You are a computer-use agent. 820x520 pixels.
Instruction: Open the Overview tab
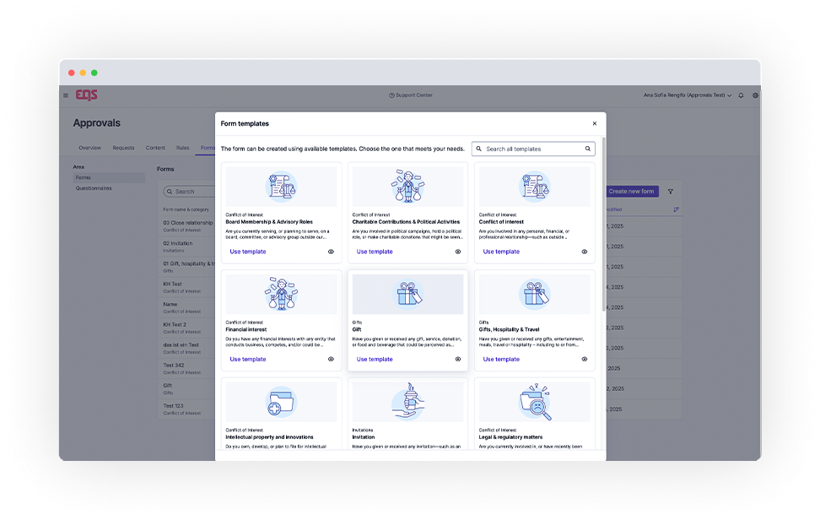click(89, 148)
